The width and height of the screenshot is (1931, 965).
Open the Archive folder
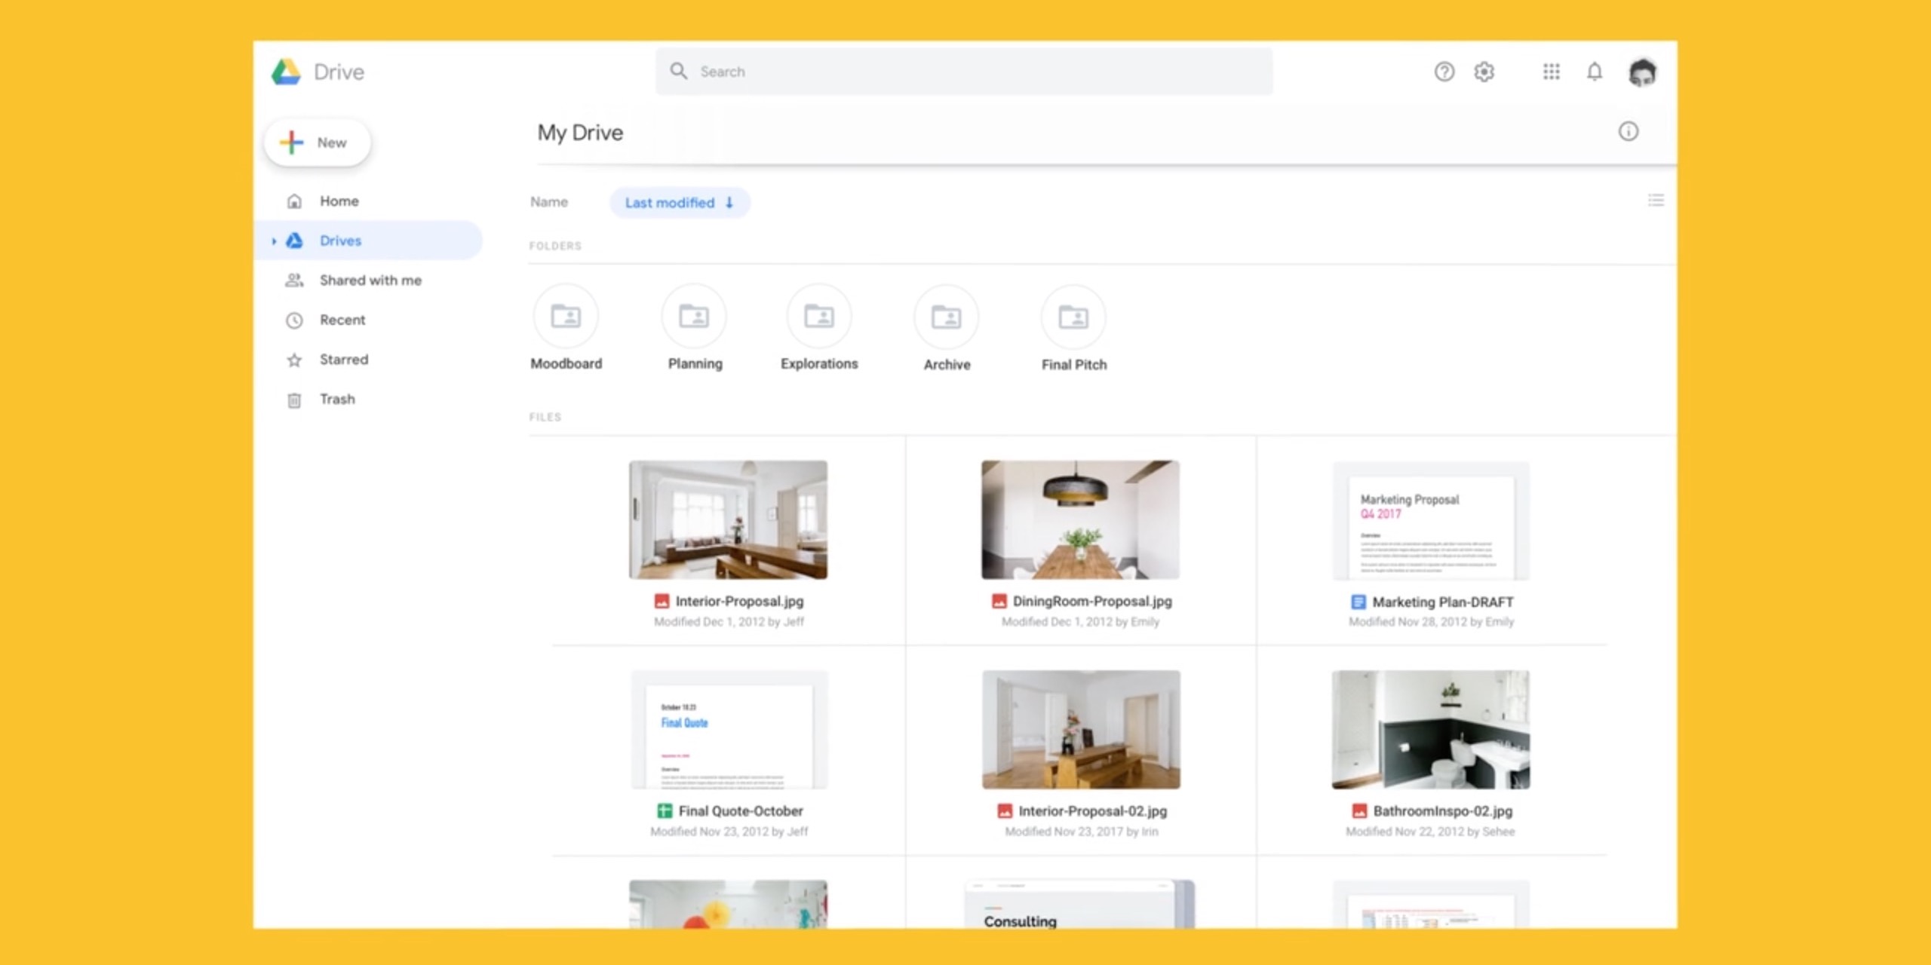[947, 317]
